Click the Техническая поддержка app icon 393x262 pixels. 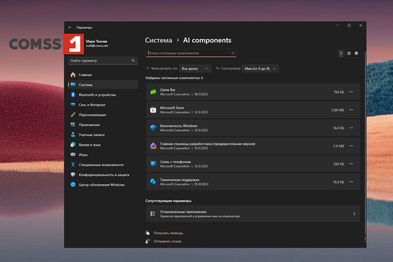tap(153, 182)
